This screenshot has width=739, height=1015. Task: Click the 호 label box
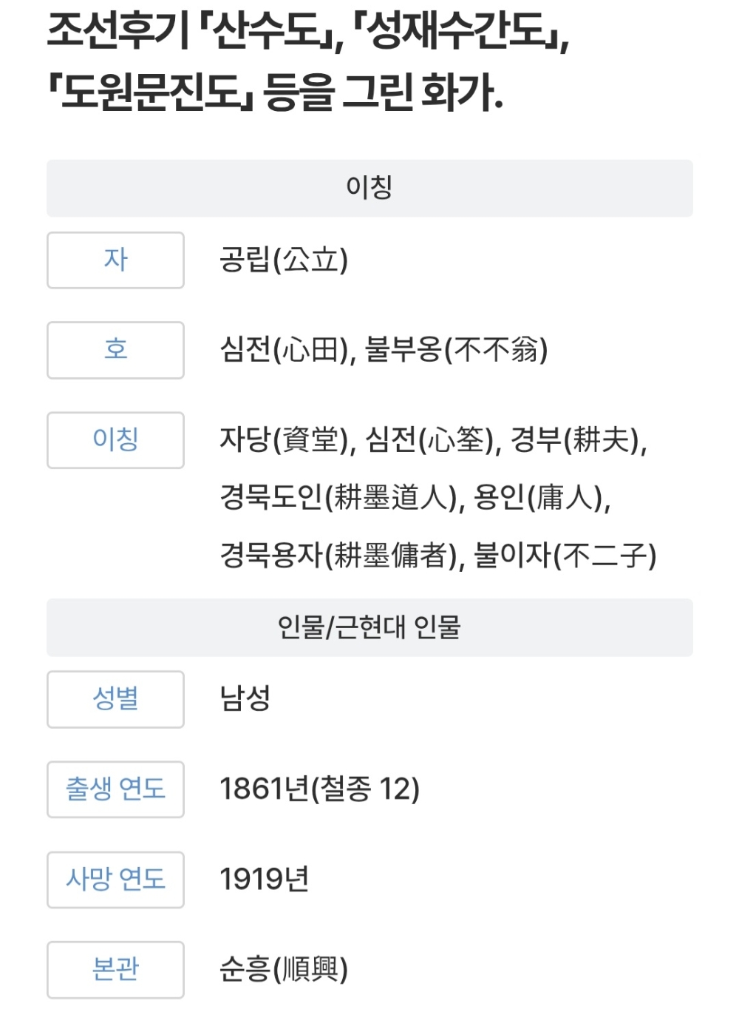coord(115,350)
